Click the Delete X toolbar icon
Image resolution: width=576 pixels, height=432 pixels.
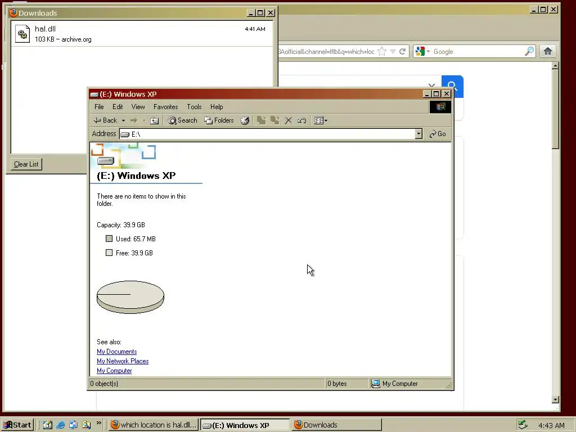[289, 120]
